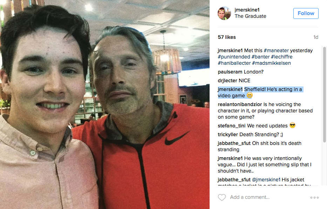Viewport: 327px width, 209px height.
Task: Open the #madsmikkelsen hashtag
Action: 271,63
